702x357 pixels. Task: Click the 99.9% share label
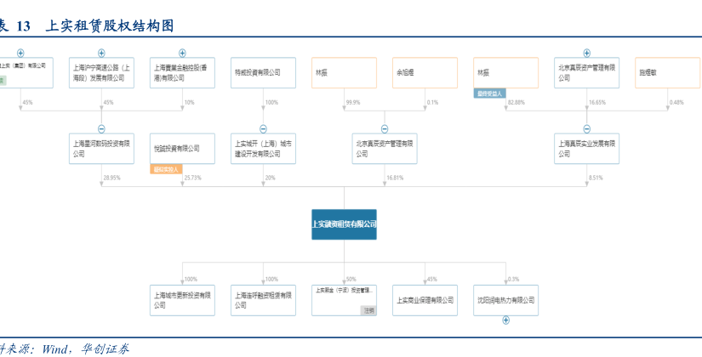coord(353,103)
